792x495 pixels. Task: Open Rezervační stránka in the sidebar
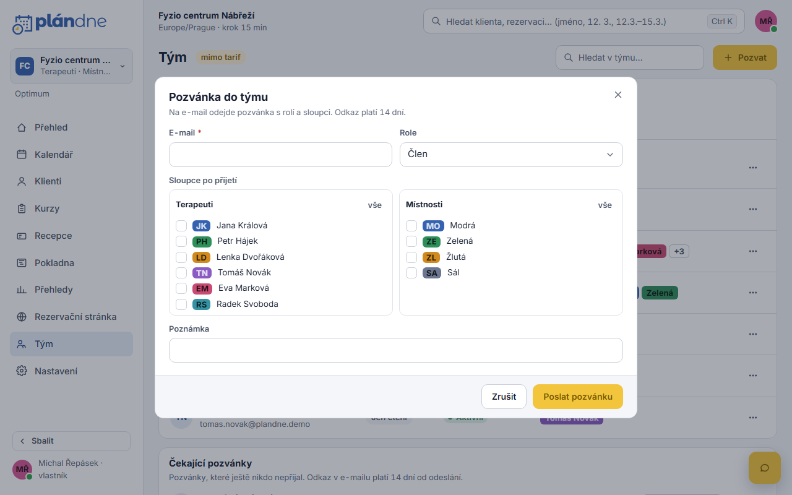coord(71,317)
